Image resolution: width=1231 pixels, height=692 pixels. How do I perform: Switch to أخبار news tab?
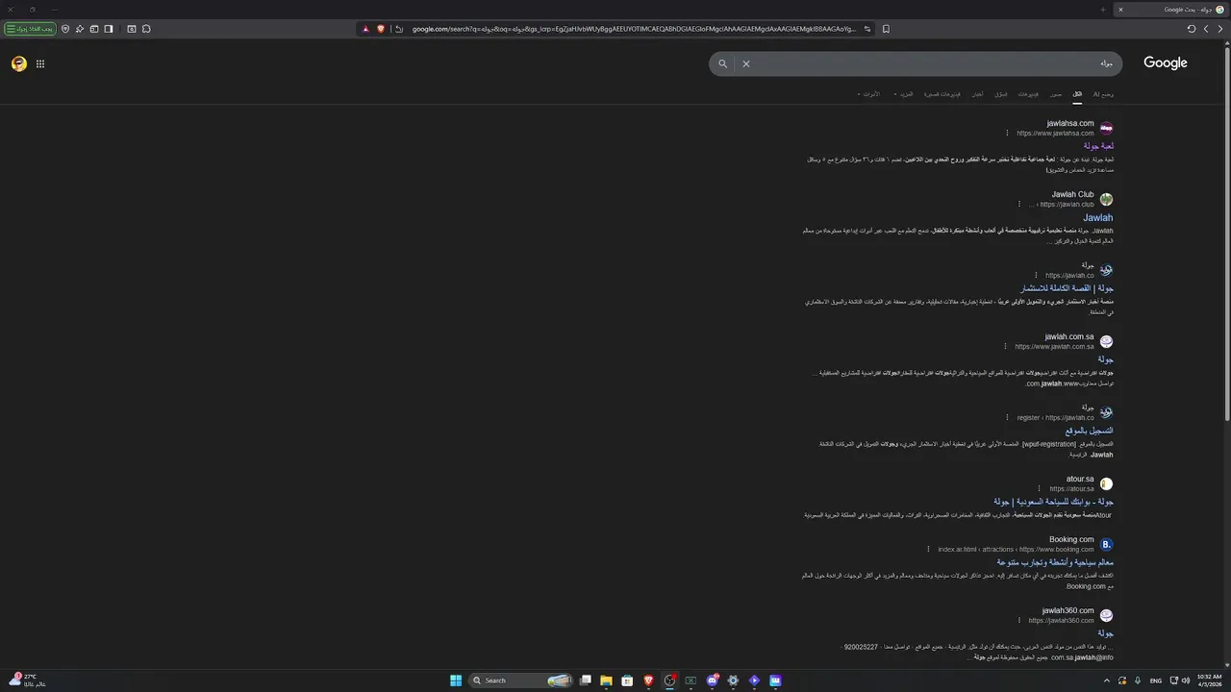[x=977, y=94]
